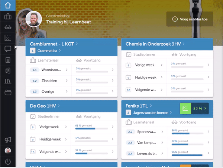Open the small profile avatar in sidebar
This screenshot has width=223, height=168.
pos(8,151)
